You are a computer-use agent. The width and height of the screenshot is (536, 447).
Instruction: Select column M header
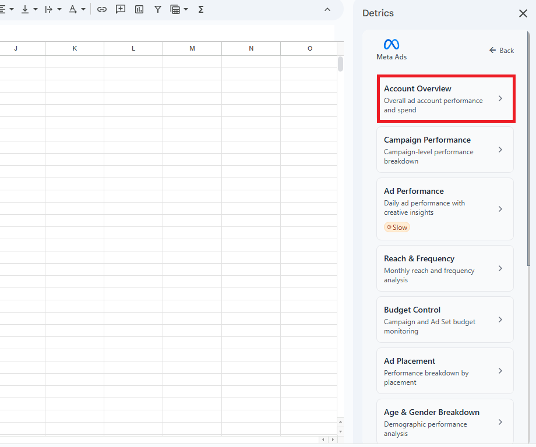pos(192,48)
